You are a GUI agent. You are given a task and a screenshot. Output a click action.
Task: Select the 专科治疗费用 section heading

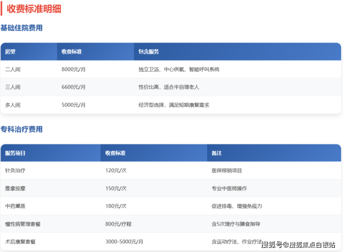click(21, 129)
